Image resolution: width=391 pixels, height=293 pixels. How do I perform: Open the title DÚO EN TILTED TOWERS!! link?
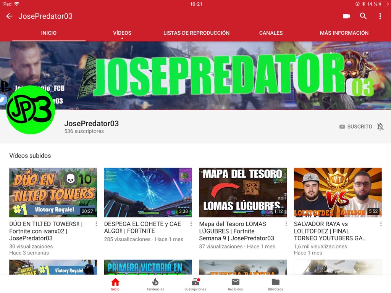(46, 231)
